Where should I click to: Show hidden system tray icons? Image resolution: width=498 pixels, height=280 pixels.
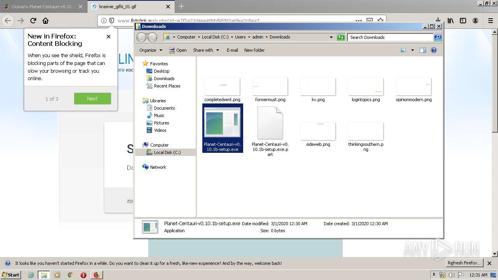click(434, 275)
